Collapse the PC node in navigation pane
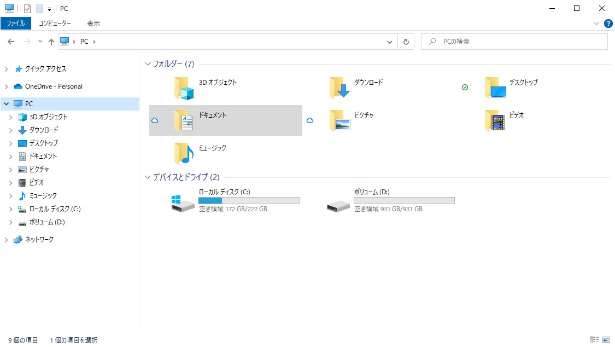The height and width of the screenshot is (347, 615). 5,103
